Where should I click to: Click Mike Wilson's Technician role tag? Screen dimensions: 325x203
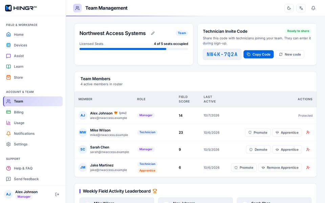click(x=147, y=132)
